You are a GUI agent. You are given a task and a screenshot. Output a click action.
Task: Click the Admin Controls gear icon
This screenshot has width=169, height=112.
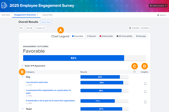(151, 6)
